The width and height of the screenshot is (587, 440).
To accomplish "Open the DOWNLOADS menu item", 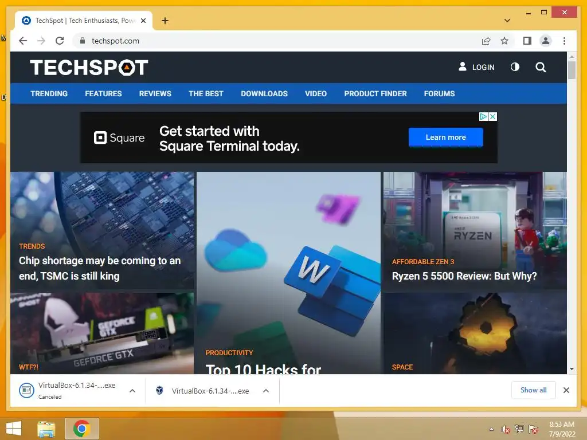I will 264,93.
